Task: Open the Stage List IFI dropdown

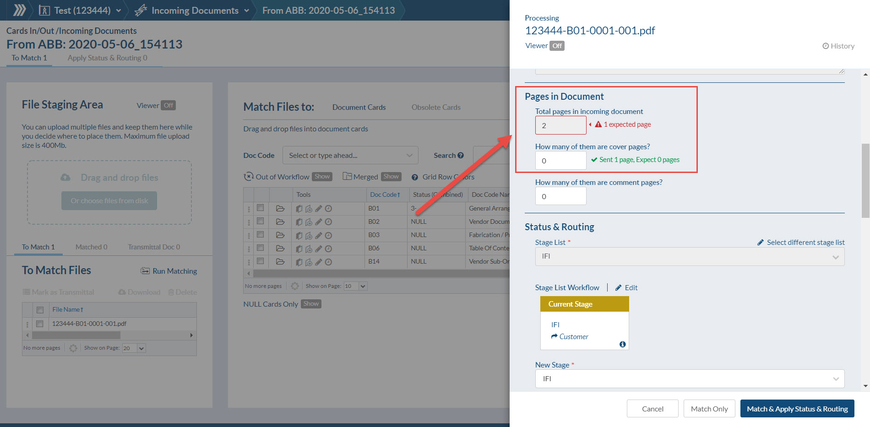Action: 690,256
